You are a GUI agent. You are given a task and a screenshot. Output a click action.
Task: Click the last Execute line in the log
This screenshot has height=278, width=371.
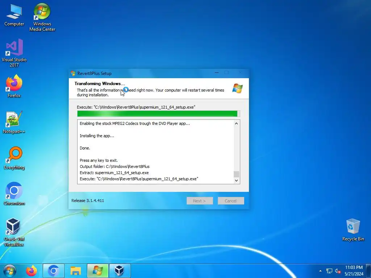[x=139, y=179]
